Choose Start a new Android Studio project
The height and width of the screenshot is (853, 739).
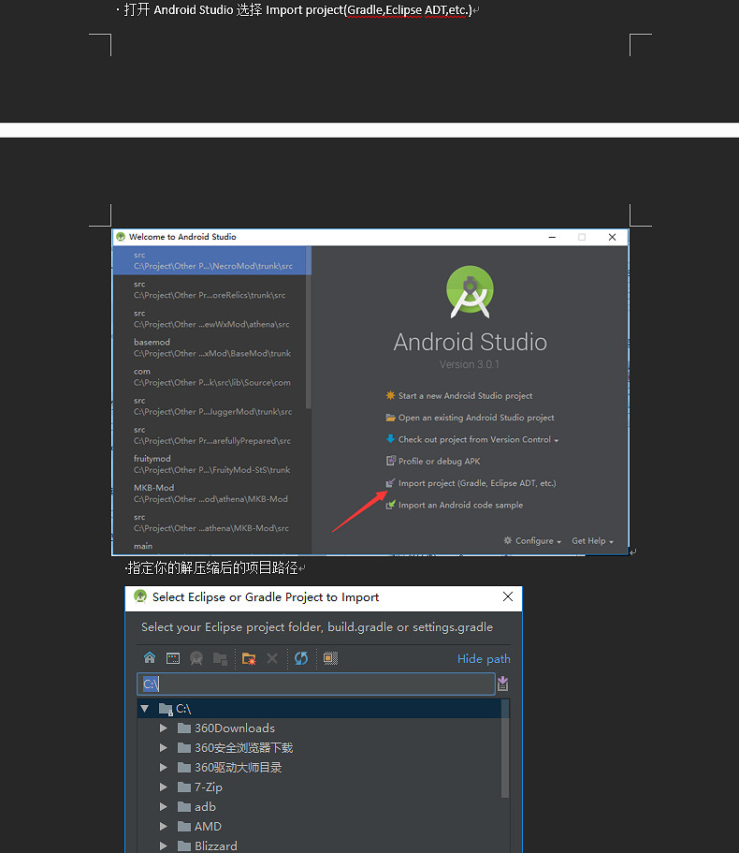click(465, 396)
